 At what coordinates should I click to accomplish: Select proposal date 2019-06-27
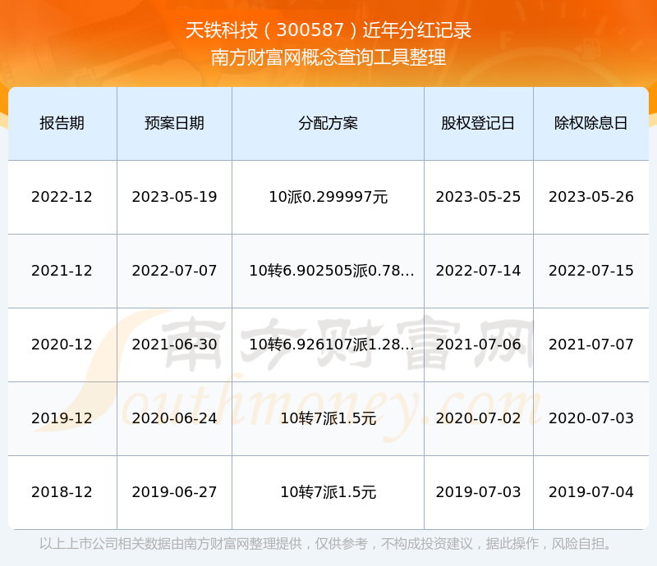(x=174, y=491)
